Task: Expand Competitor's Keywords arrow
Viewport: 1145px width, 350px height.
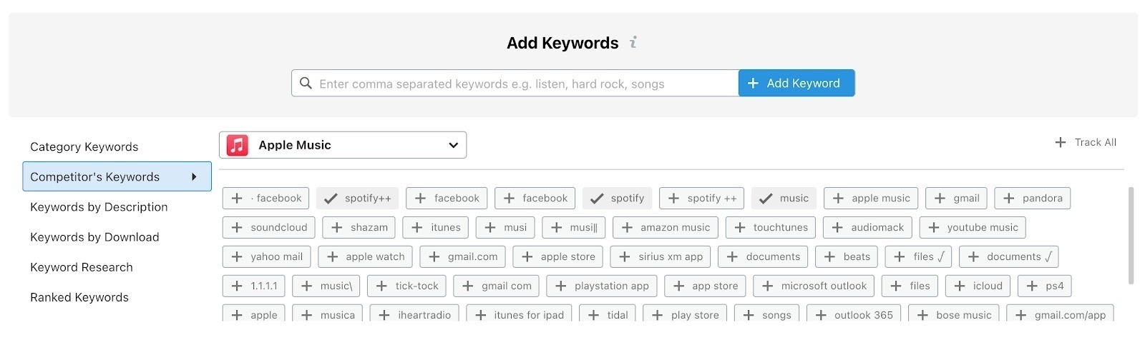Action: [194, 176]
